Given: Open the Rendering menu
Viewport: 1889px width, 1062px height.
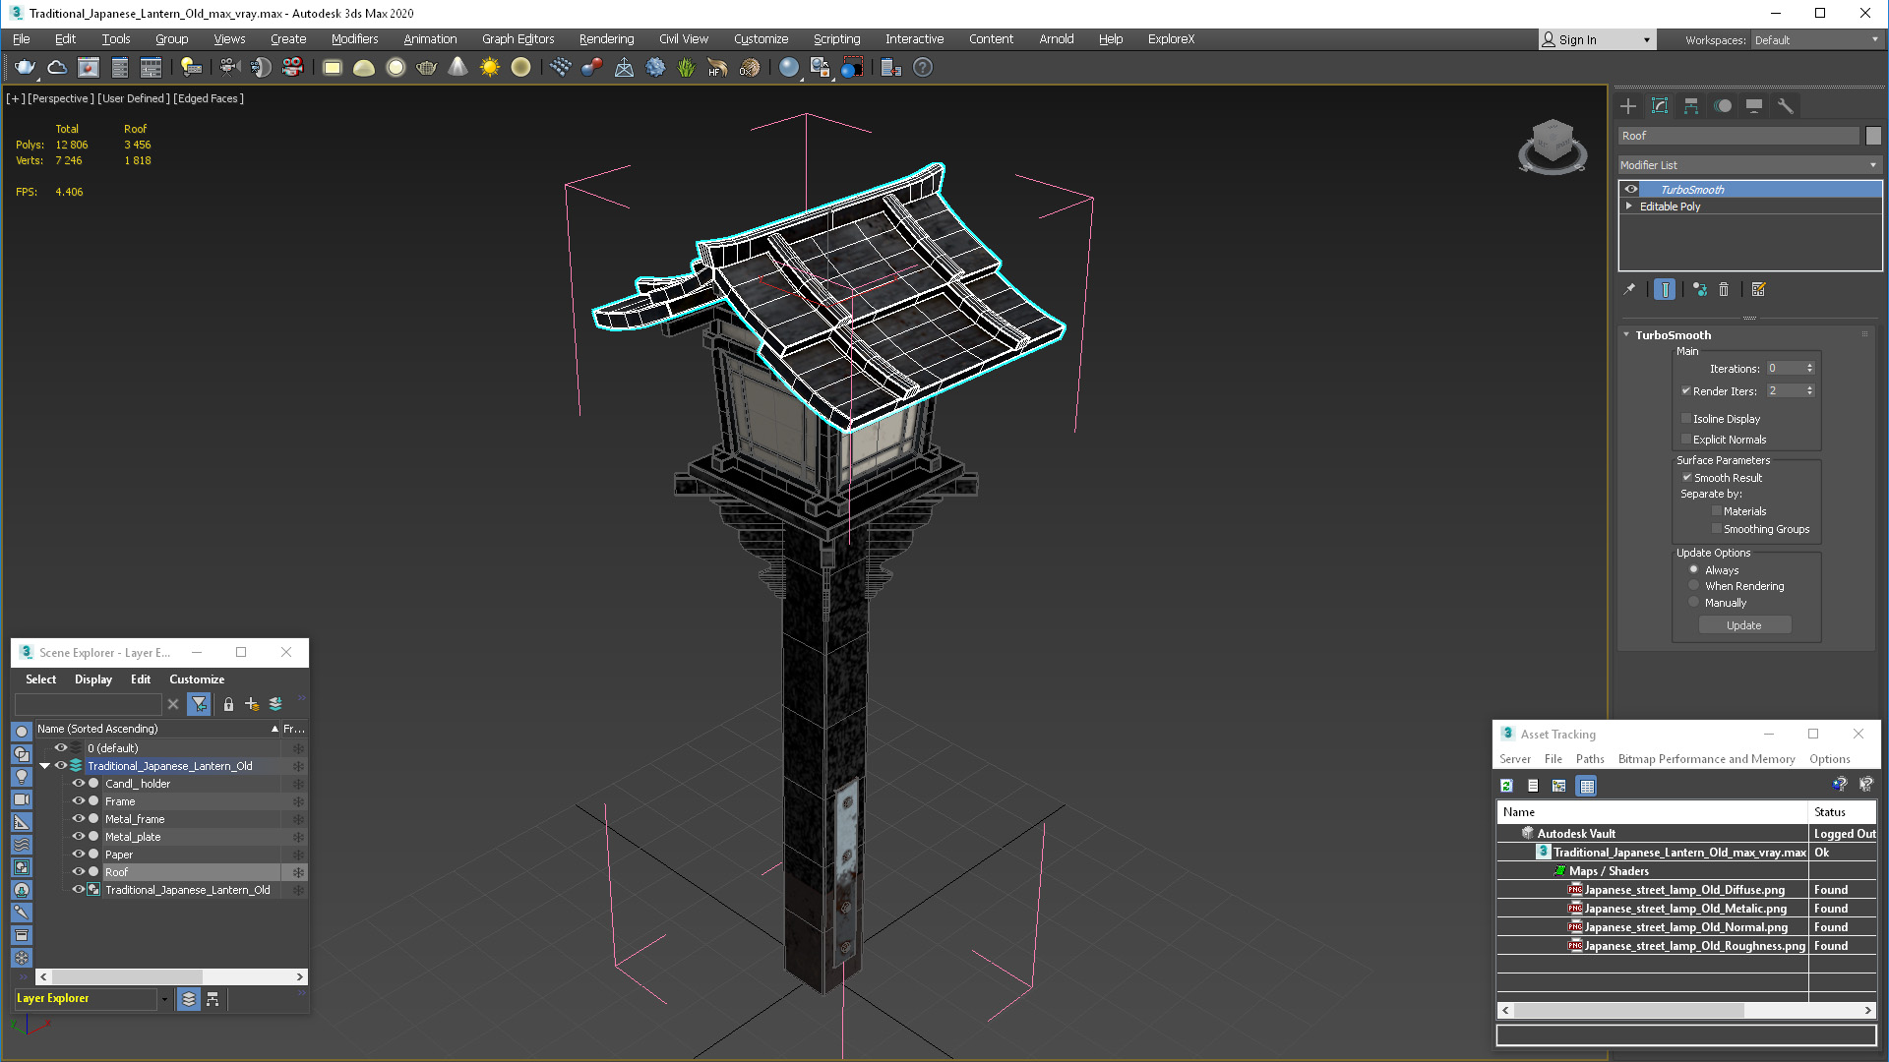Looking at the screenshot, I should pyautogui.click(x=606, y=39).
